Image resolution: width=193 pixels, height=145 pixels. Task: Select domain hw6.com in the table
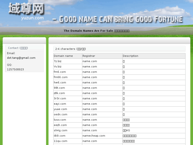pos(60,82)
